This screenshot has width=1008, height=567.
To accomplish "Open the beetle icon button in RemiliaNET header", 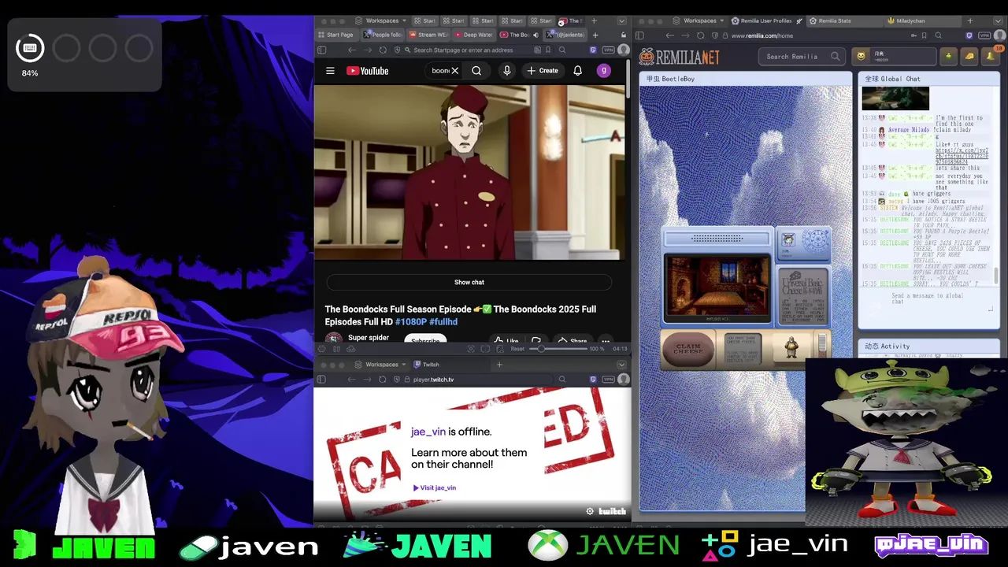I will tap(949, 56).
